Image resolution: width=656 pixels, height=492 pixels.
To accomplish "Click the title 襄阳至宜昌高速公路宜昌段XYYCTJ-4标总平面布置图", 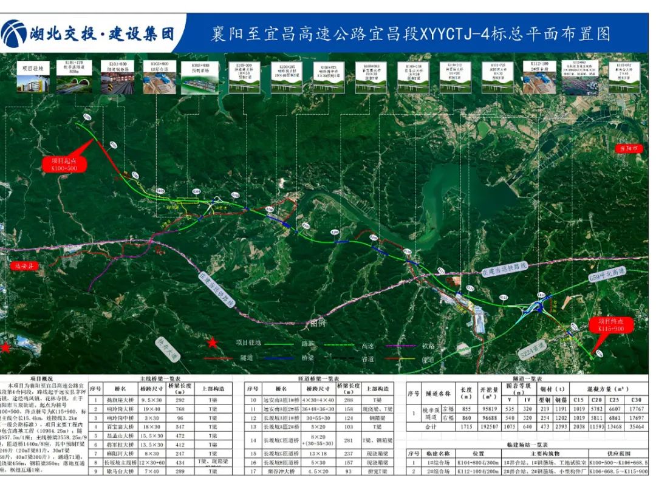I will 411,34.
